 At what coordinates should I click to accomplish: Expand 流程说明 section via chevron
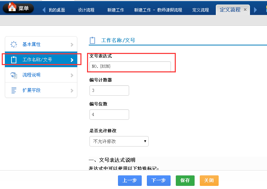72,75
